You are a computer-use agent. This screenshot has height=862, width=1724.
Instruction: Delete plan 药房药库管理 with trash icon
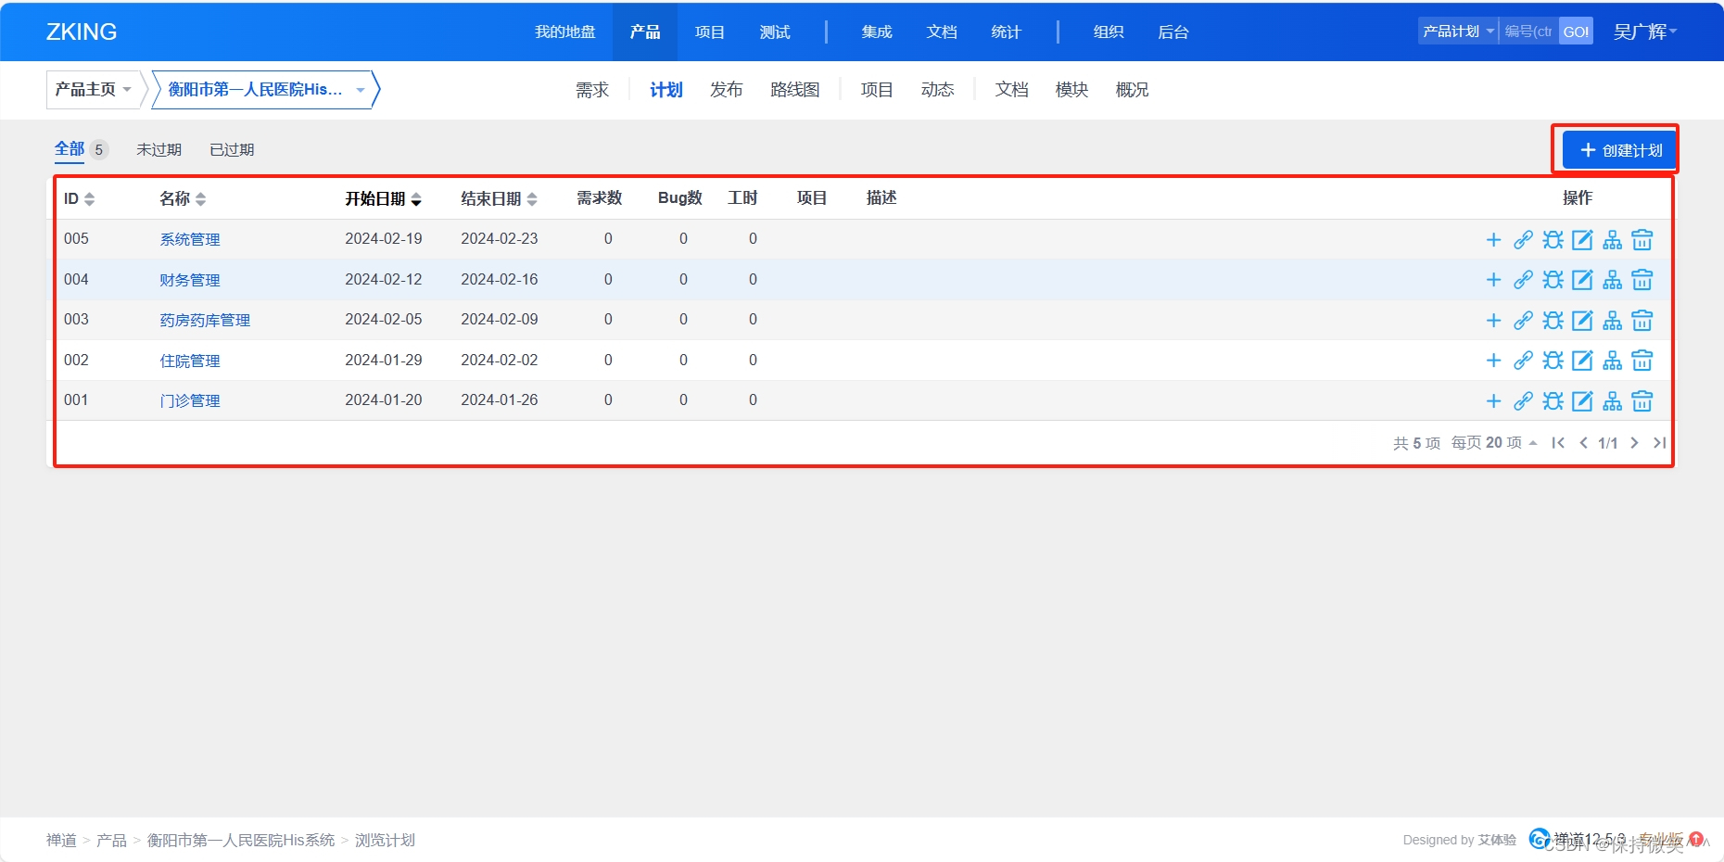[1642, 321]
